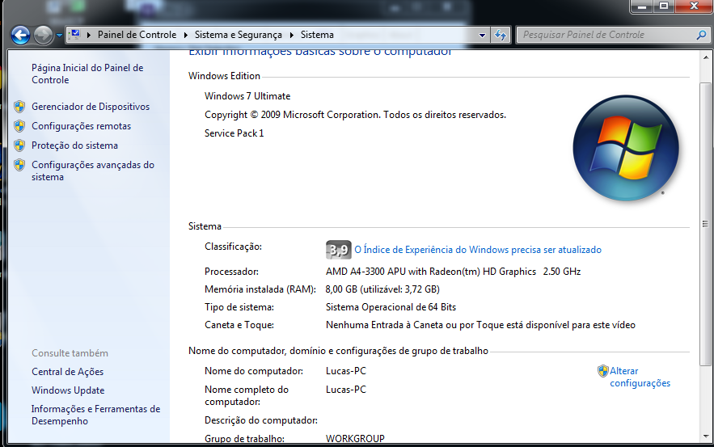Open recent pages dropdown beside navigation arrows

coord(59,35)
